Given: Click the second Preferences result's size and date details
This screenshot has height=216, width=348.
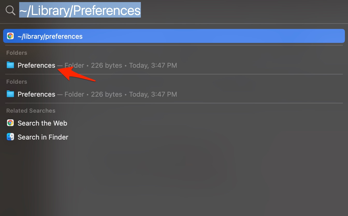Looking at the screenshot, I should pyautogui.click(x=121, y=94).
